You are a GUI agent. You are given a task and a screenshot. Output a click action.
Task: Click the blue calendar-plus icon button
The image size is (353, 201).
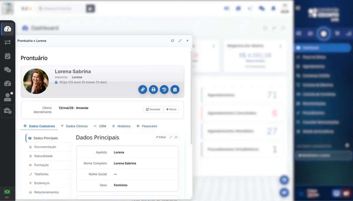[175, 89]
